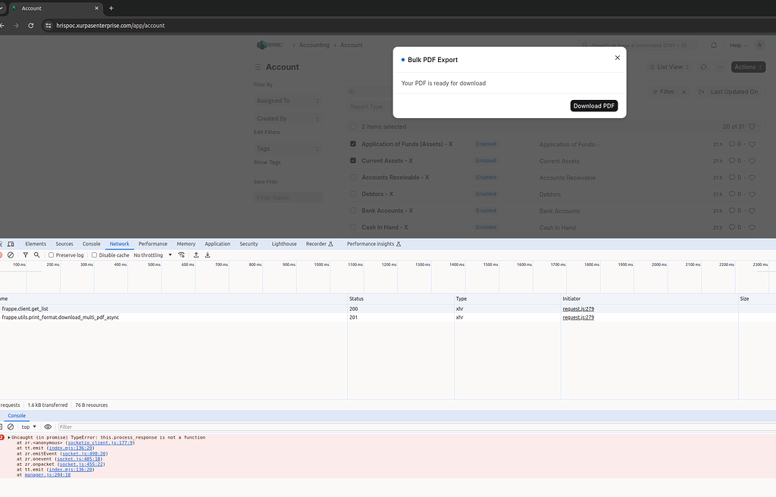This screenshot has height=497, width=776.
Task: Switch to the Elements tab
Action: coord(36,244)
